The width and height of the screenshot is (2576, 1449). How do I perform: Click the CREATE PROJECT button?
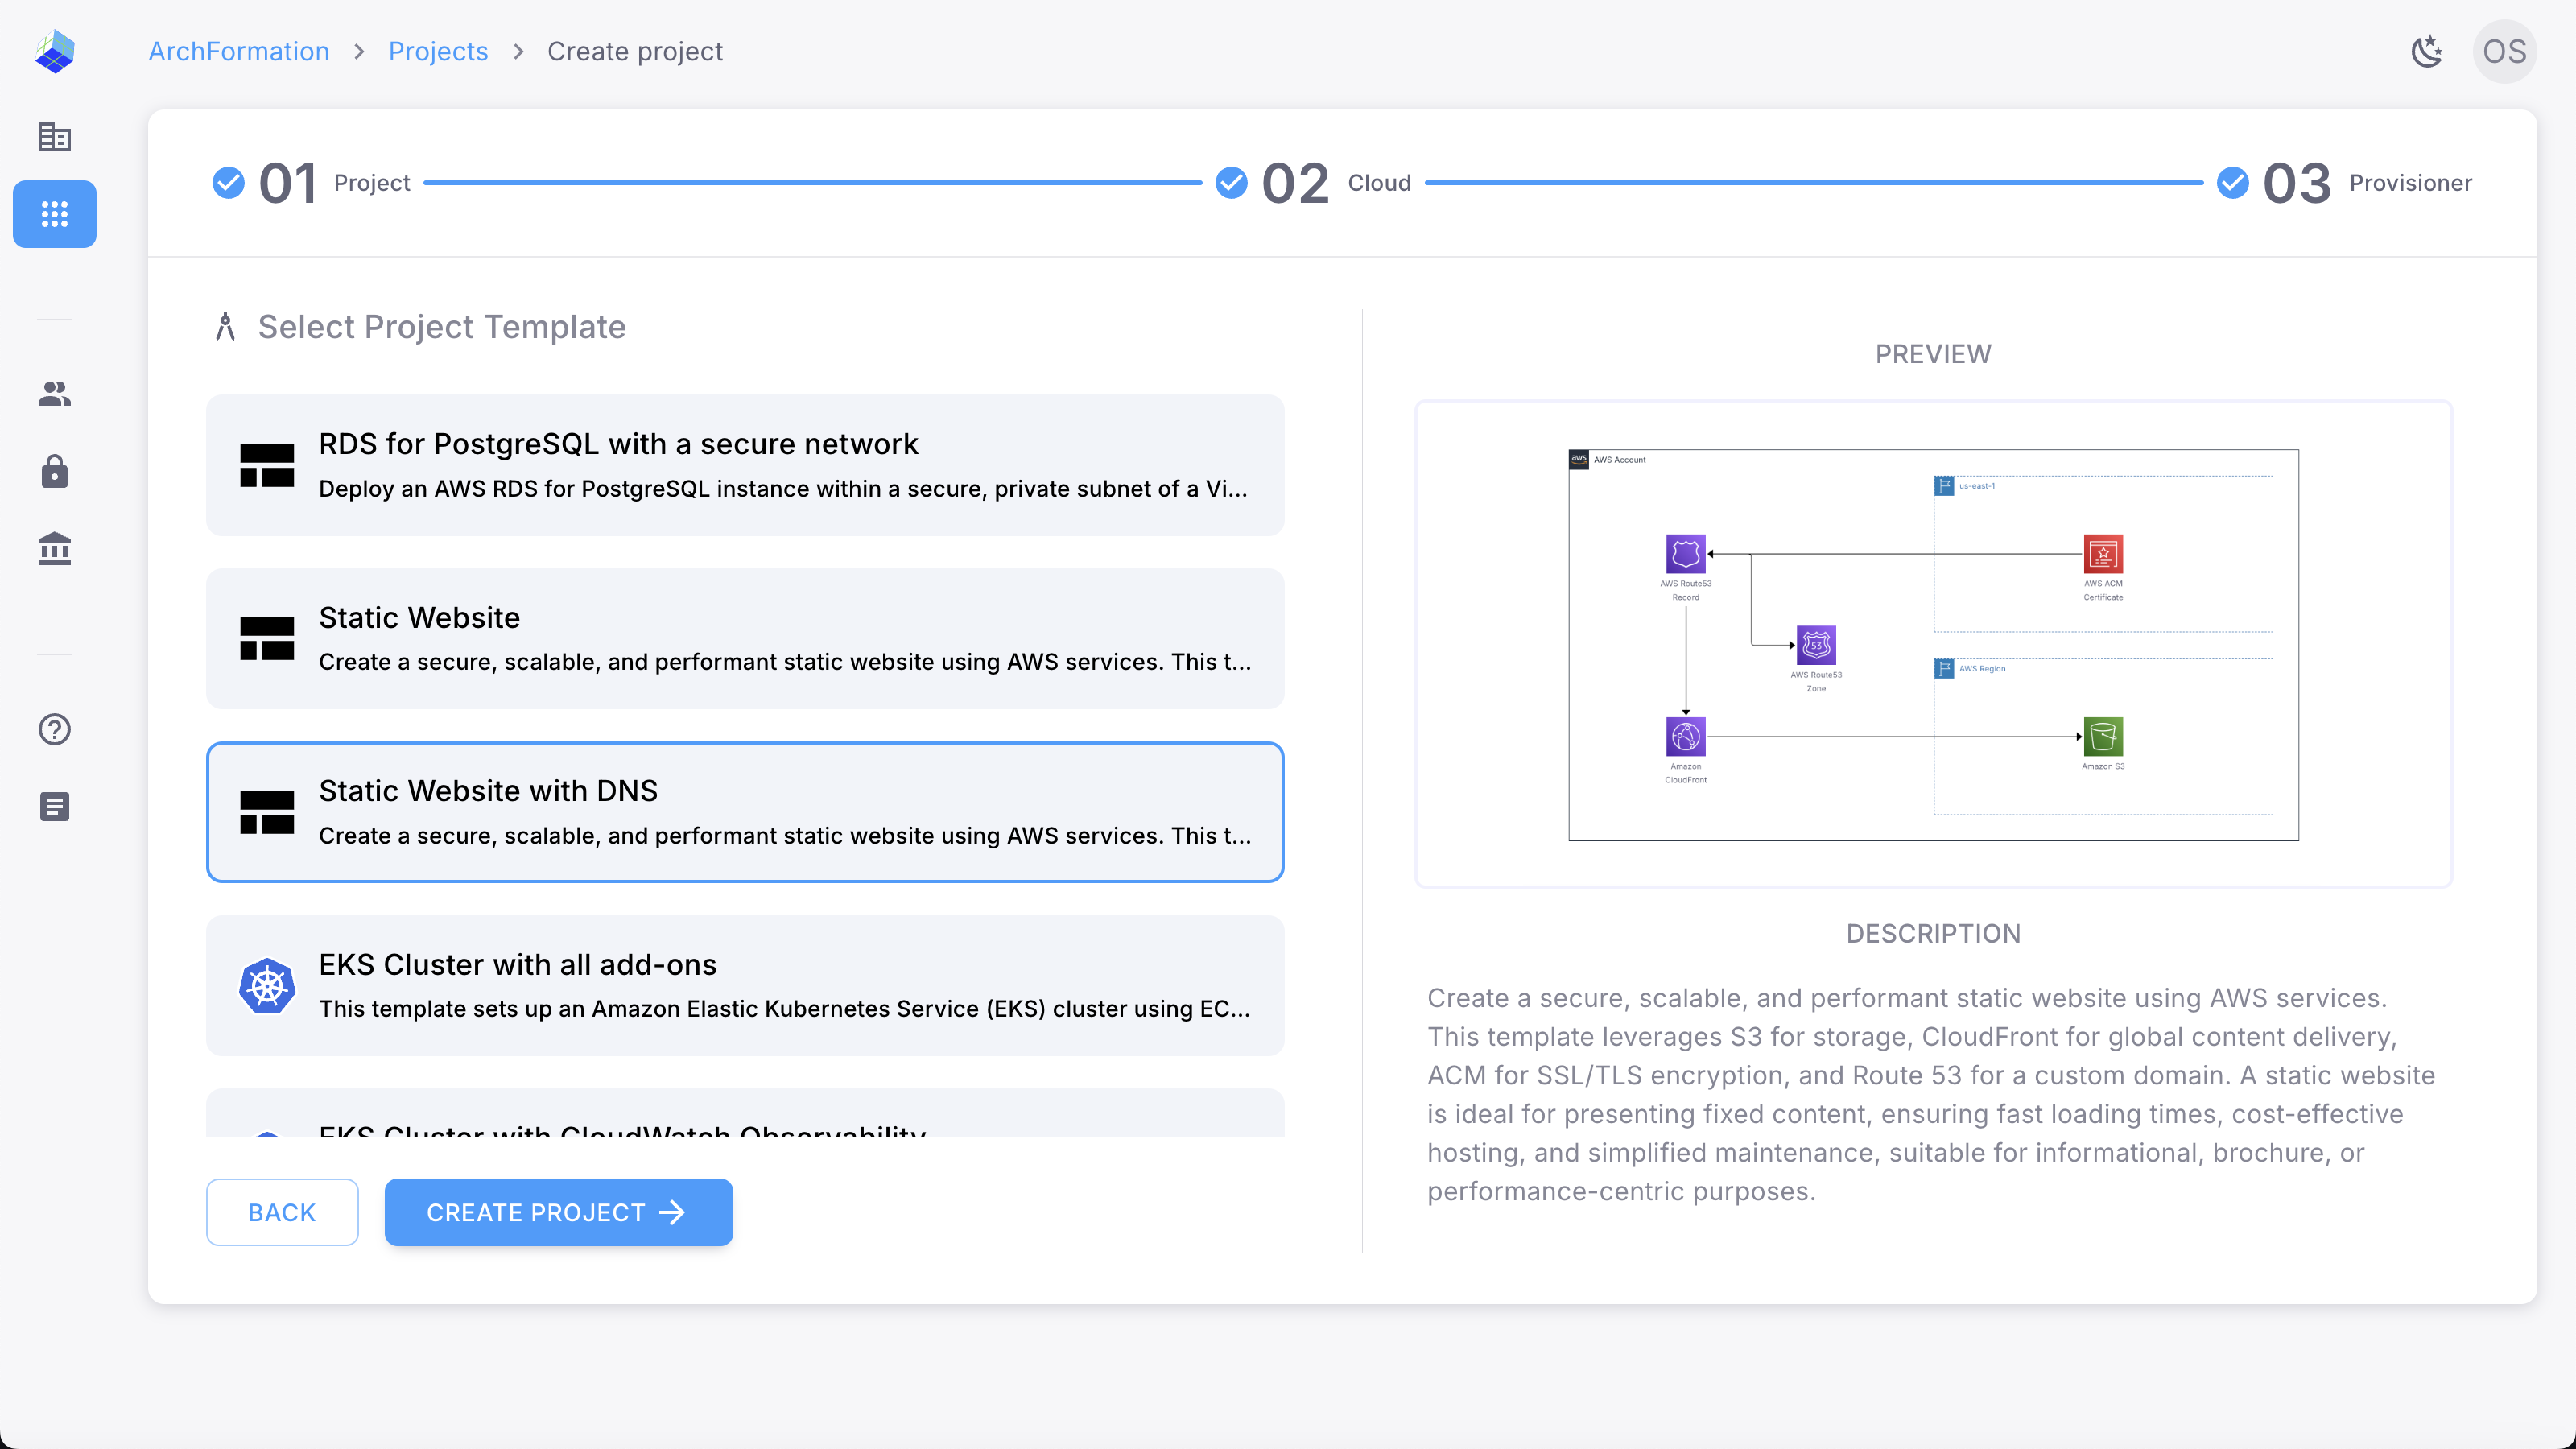(558, 1212)
